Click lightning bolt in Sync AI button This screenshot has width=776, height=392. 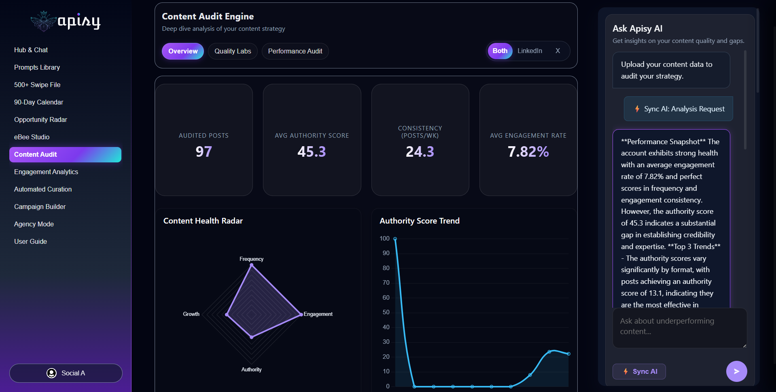626,371
